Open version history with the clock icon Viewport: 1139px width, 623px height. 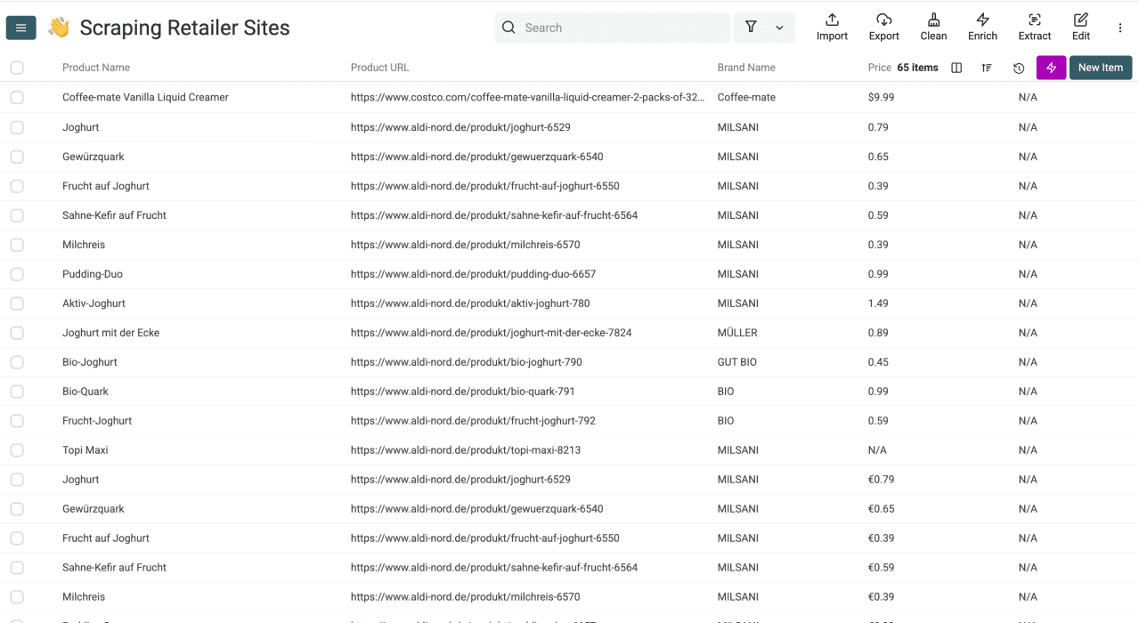point(1018,68)
